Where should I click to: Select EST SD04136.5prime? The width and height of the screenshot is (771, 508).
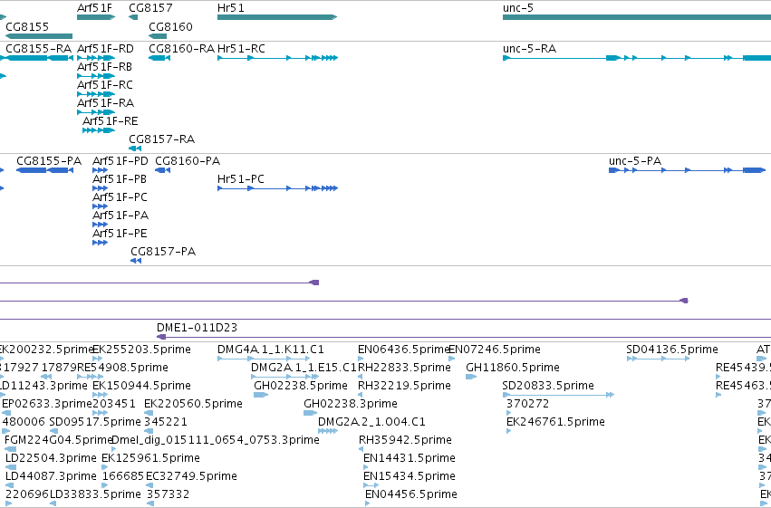coord(658,359)
